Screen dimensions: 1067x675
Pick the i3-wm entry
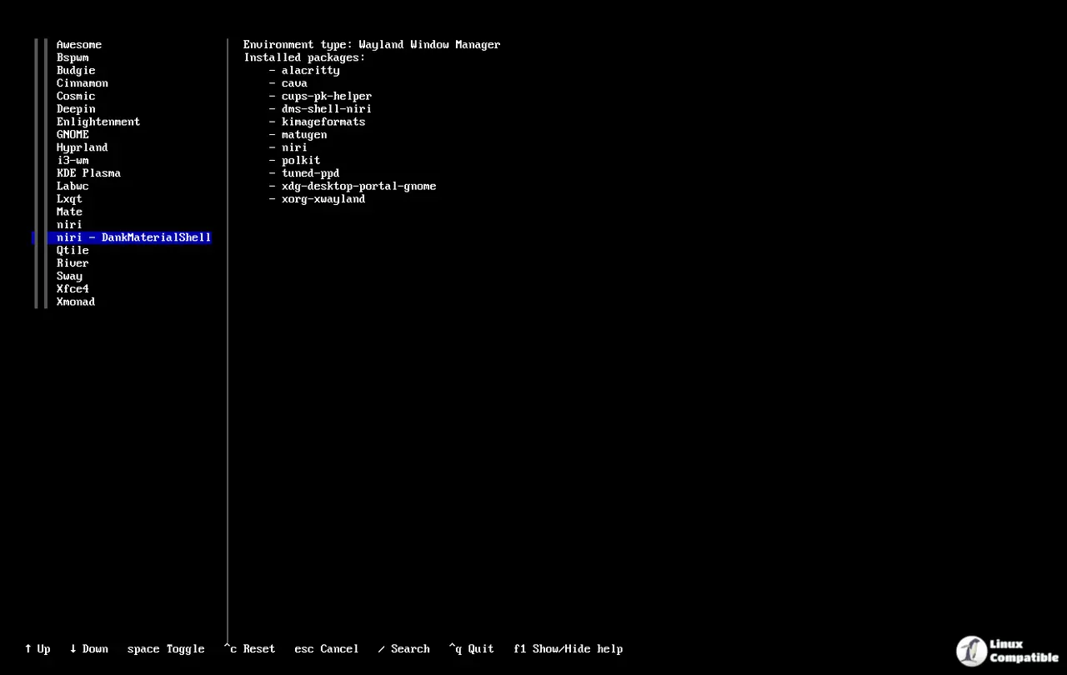(x=73, y=161)
